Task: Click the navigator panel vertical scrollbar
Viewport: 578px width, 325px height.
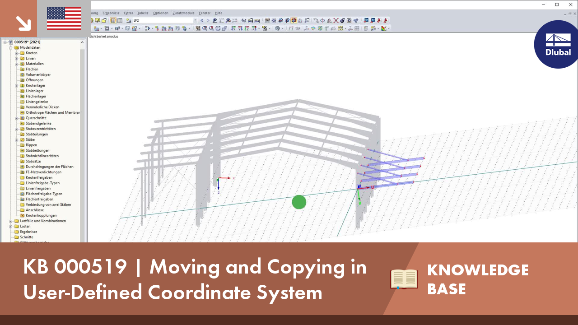Action: 82,135
